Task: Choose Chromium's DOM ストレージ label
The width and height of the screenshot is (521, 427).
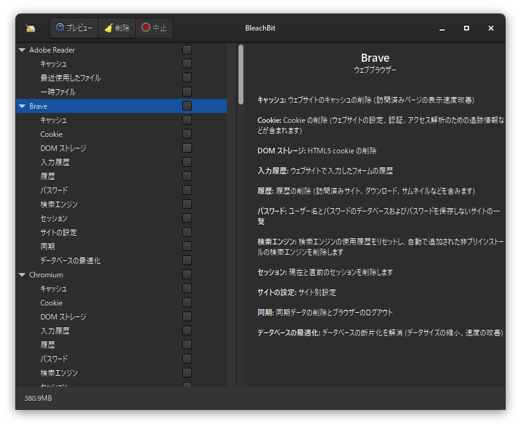Action: (x=63, y=317)
